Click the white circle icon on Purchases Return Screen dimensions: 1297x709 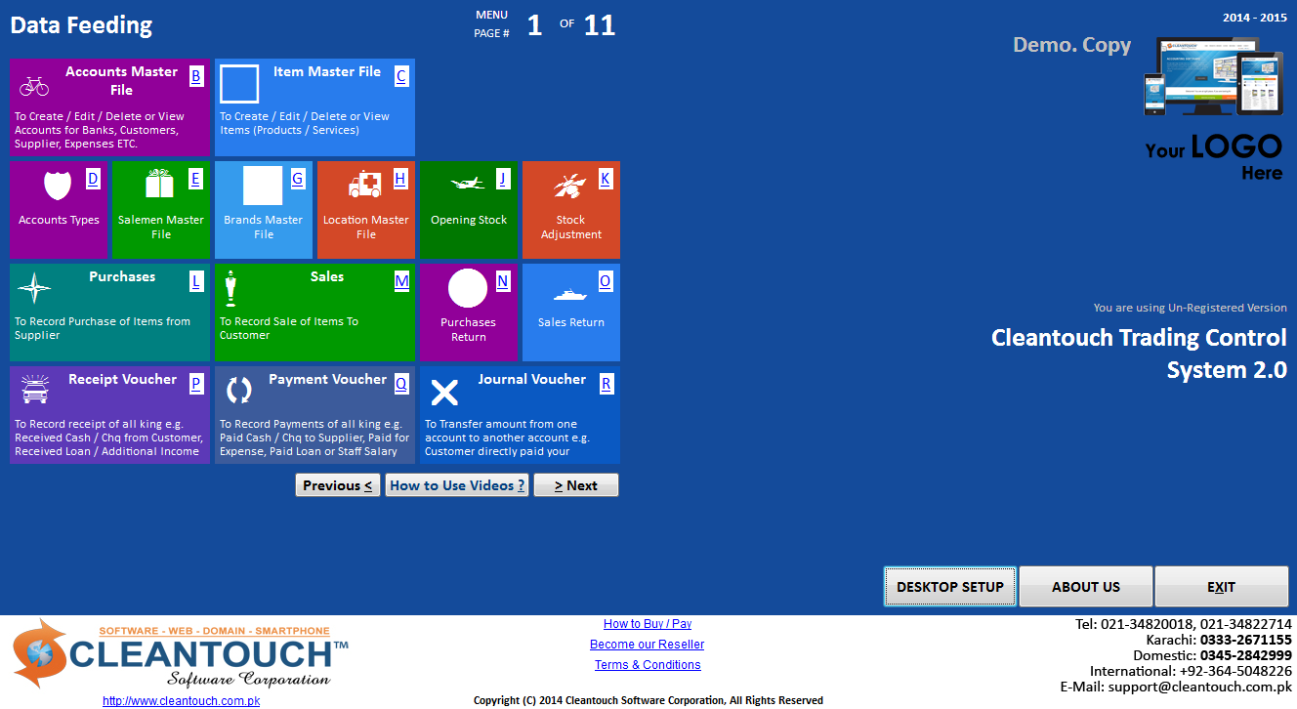click(x=468, y=288)
